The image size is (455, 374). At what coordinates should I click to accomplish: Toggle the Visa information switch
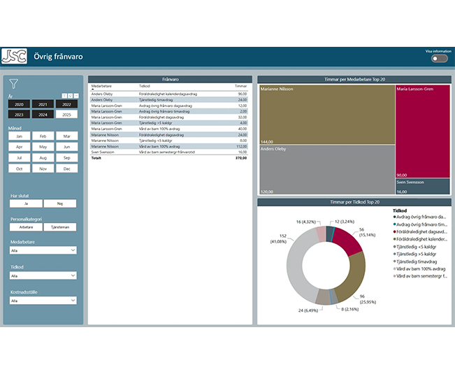tap(440, 59)
